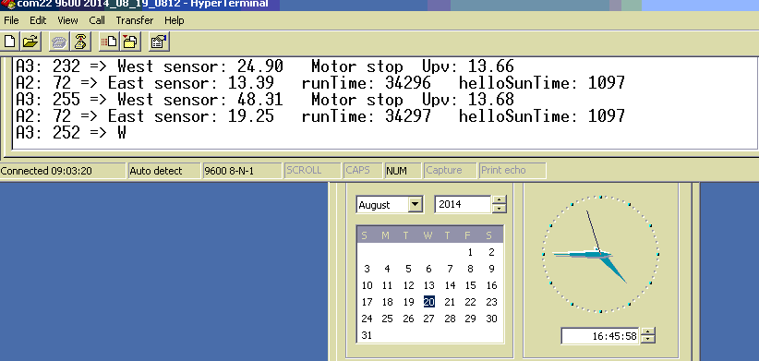Click the Capture status indicator

point(451,171)
